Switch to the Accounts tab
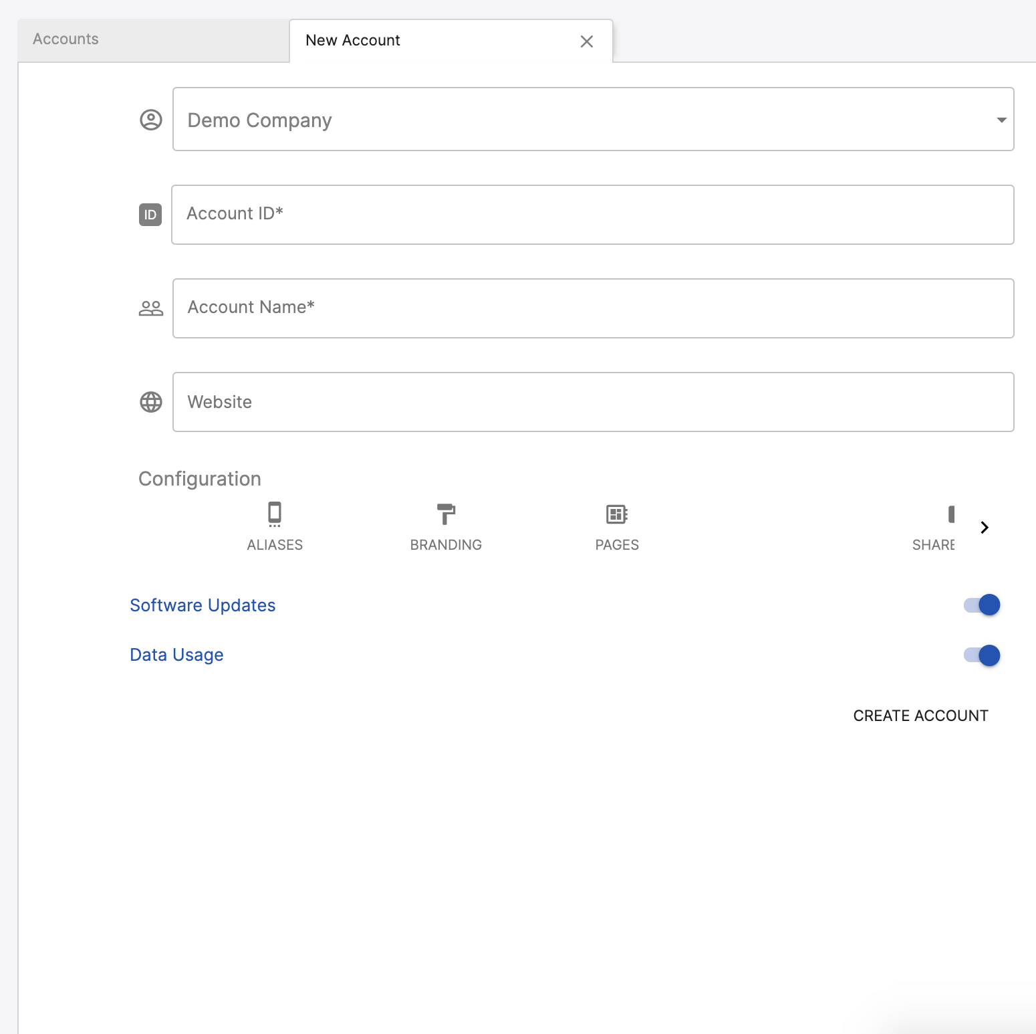The height and width of the screenshot is (1034, 1036). tap(153, 39)
